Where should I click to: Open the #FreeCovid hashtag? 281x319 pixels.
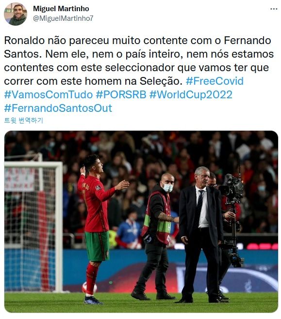point(215,81)
